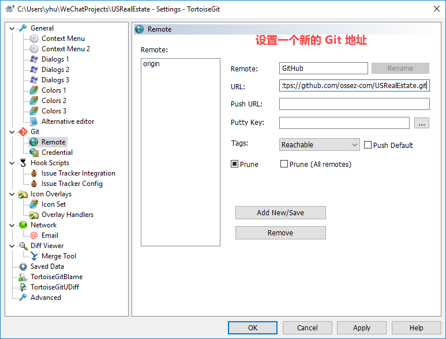Go to Alternative editor page

coord(68,121)
